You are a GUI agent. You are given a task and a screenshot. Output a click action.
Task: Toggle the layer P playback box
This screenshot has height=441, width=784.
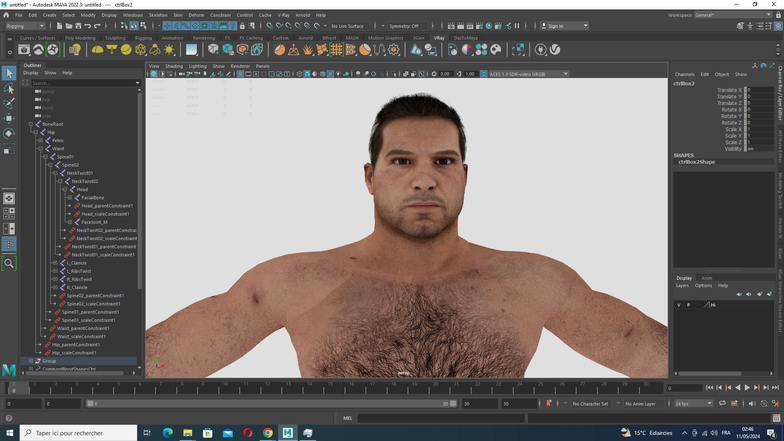[688, 305]
